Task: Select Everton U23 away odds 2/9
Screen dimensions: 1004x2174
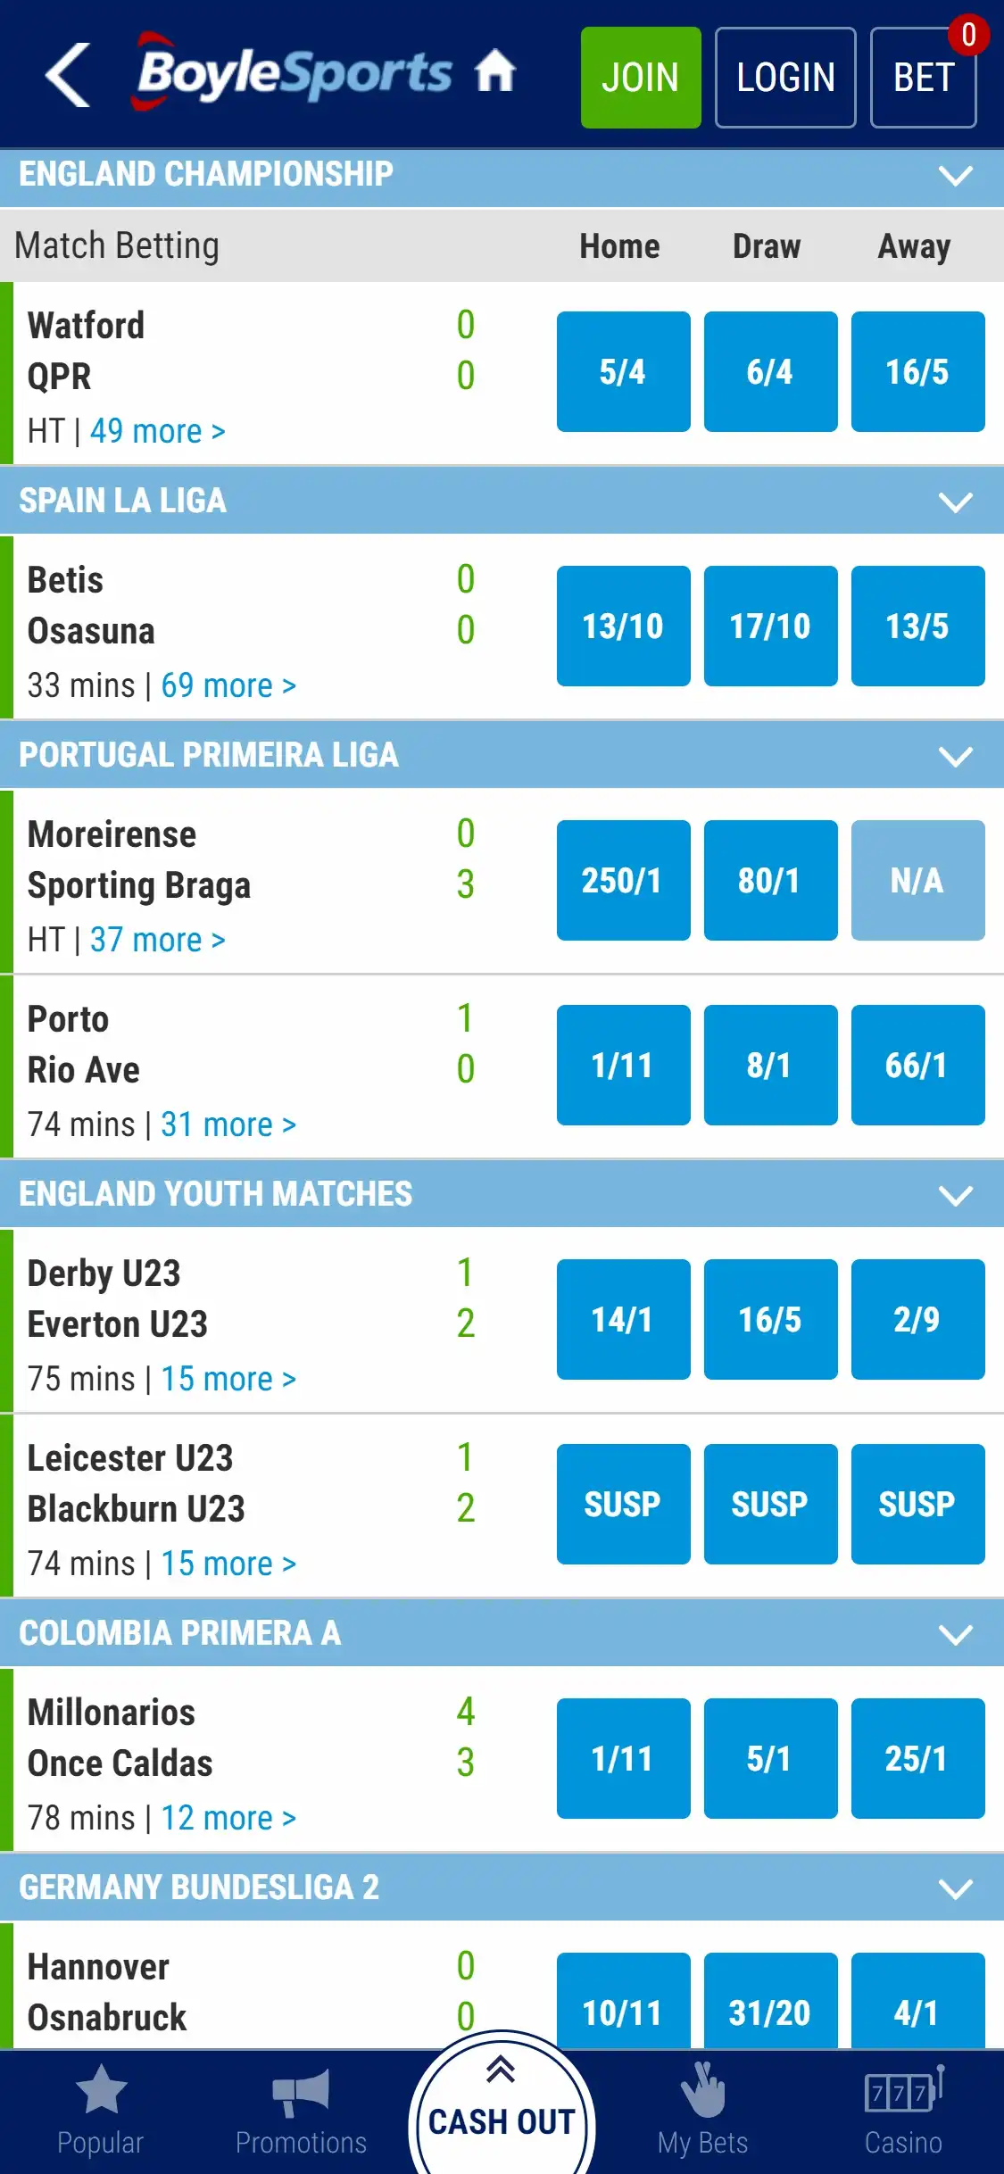Action: [x=917, y=1320]
